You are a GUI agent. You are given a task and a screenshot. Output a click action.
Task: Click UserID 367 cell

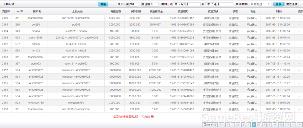18,64
